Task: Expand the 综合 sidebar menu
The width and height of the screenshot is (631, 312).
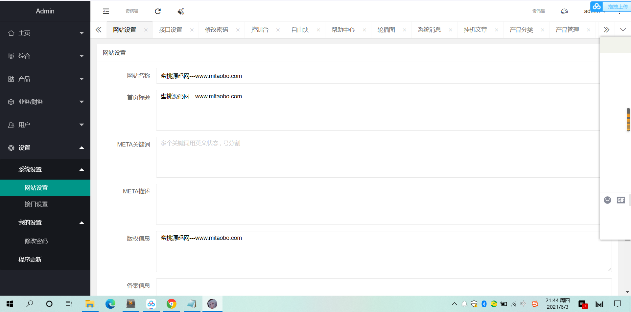Action: tap(45, 56)
